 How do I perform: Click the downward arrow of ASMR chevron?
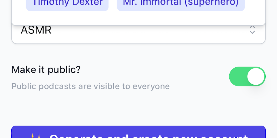point(252,32)
